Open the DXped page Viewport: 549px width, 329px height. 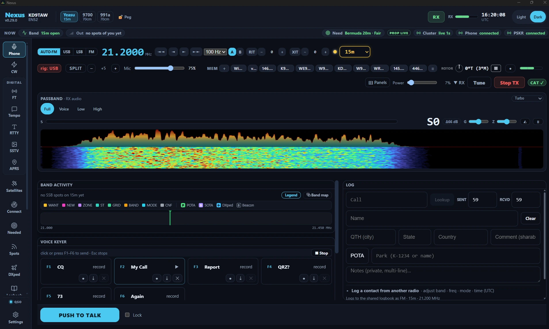tap(14, 270)
